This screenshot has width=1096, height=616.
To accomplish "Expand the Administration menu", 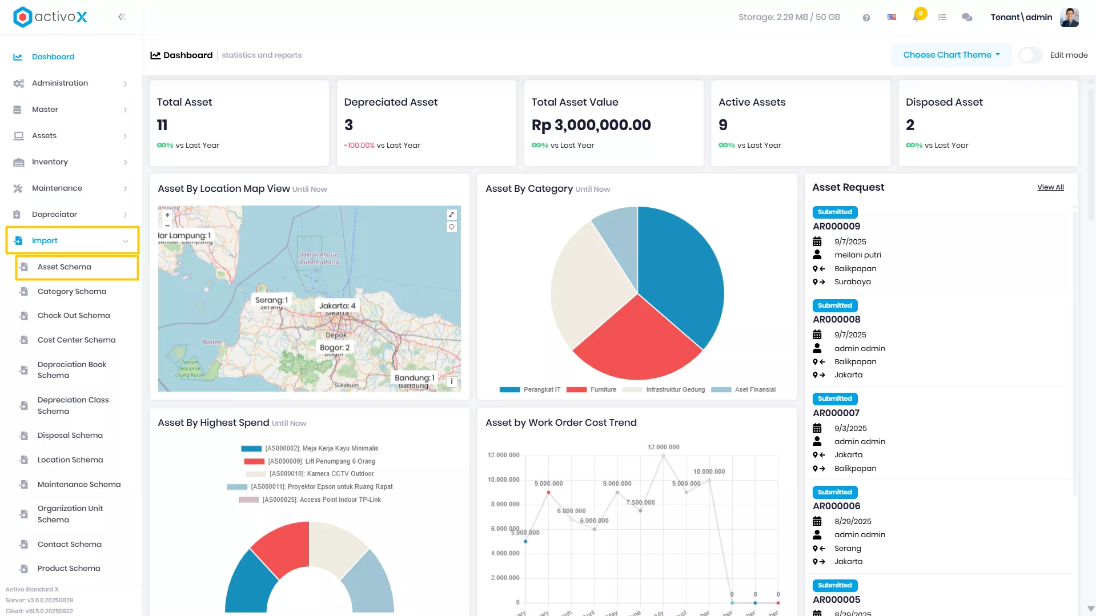I will 125,84.
